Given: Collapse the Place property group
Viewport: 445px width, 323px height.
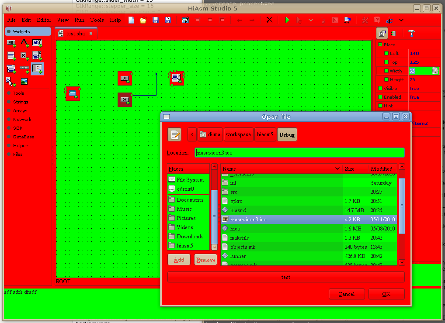Looking at the screenshot, I should pyautogui.click(x=380, y=45).
